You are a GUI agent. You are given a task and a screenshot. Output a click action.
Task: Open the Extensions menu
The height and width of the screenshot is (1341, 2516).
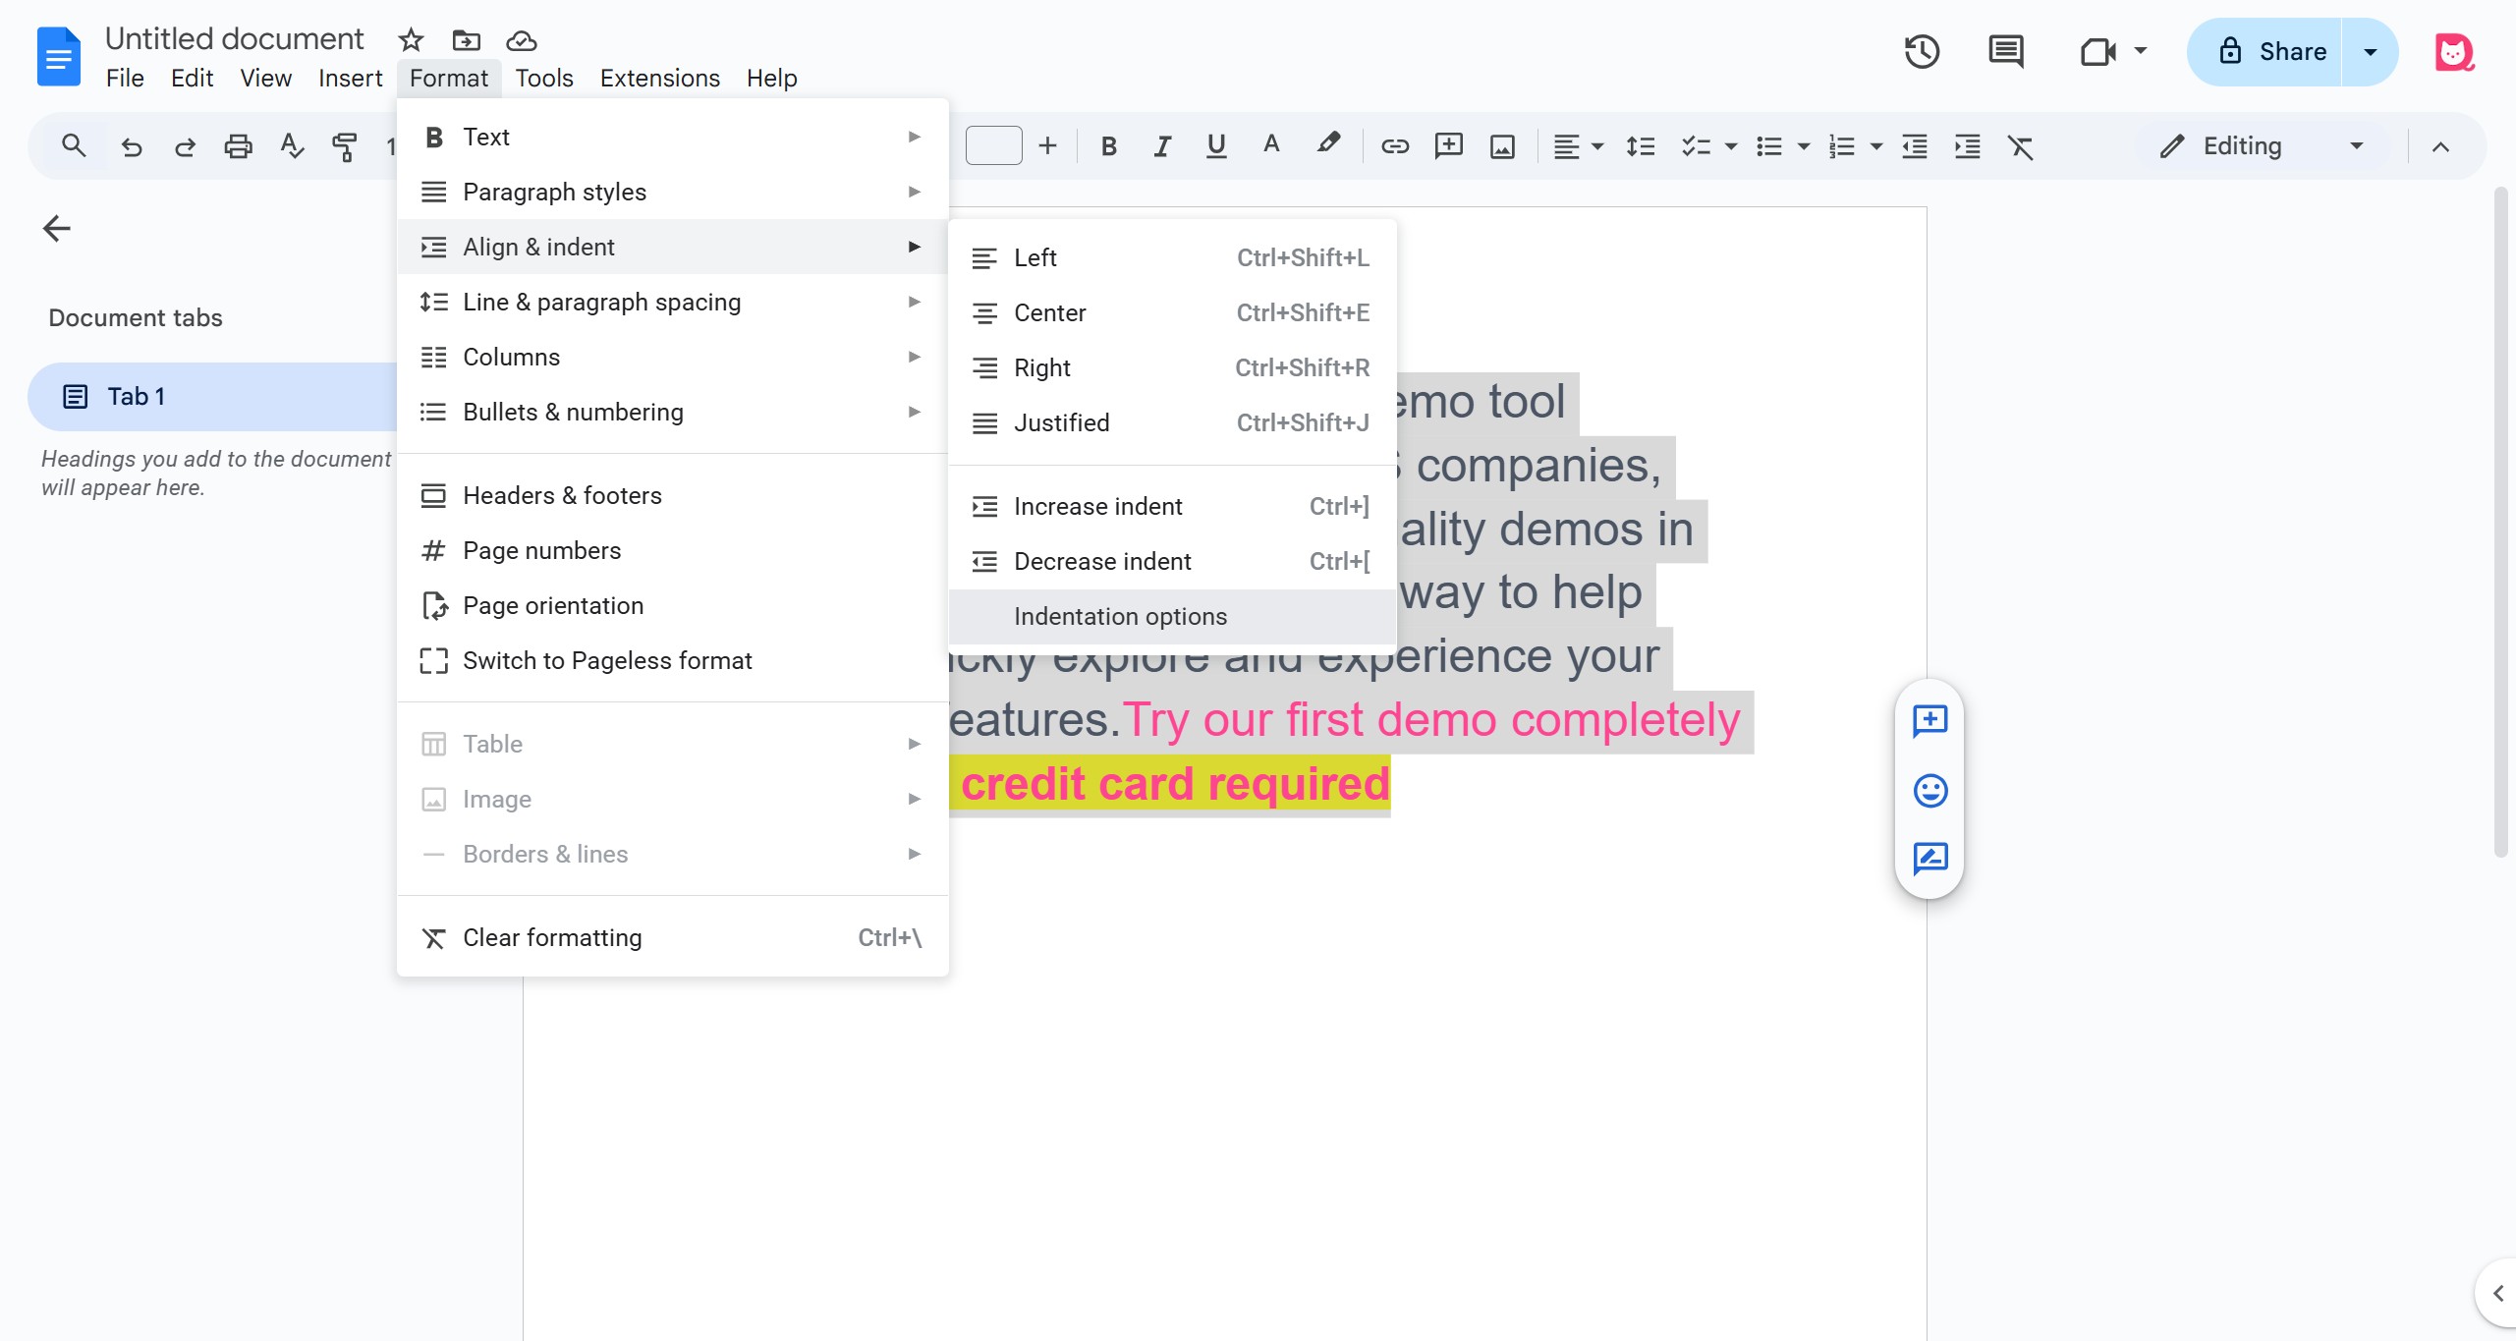tap(659, 78)
